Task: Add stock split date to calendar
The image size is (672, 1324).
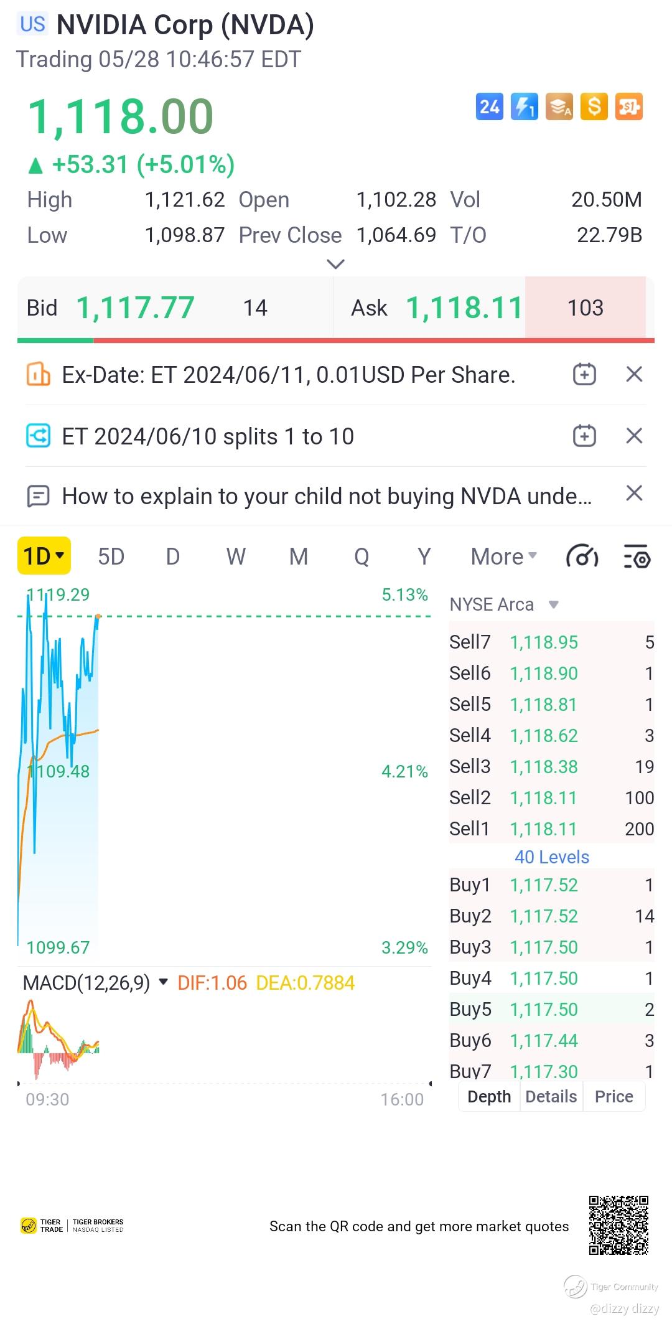Action: pos(584,436)
